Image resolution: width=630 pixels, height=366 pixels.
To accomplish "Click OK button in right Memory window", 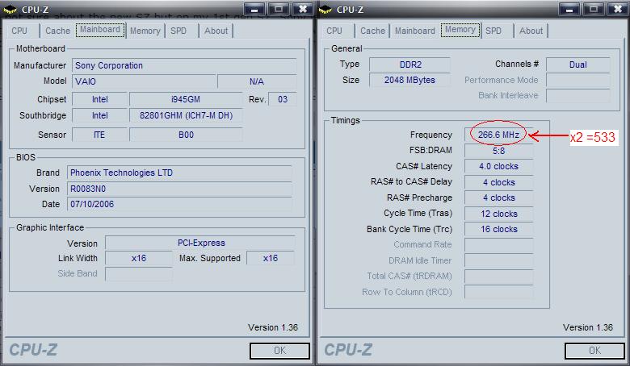I will coord(594,351).
